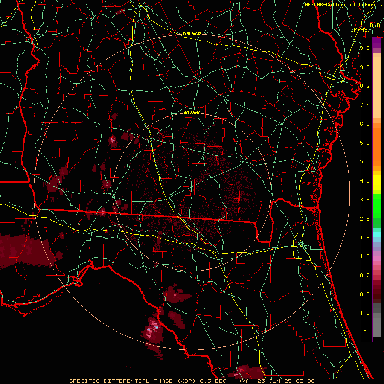Click the KVAX station ID in caption
Image resolution: width=384 pixels, height=384 pixels.
coord(245,381)
